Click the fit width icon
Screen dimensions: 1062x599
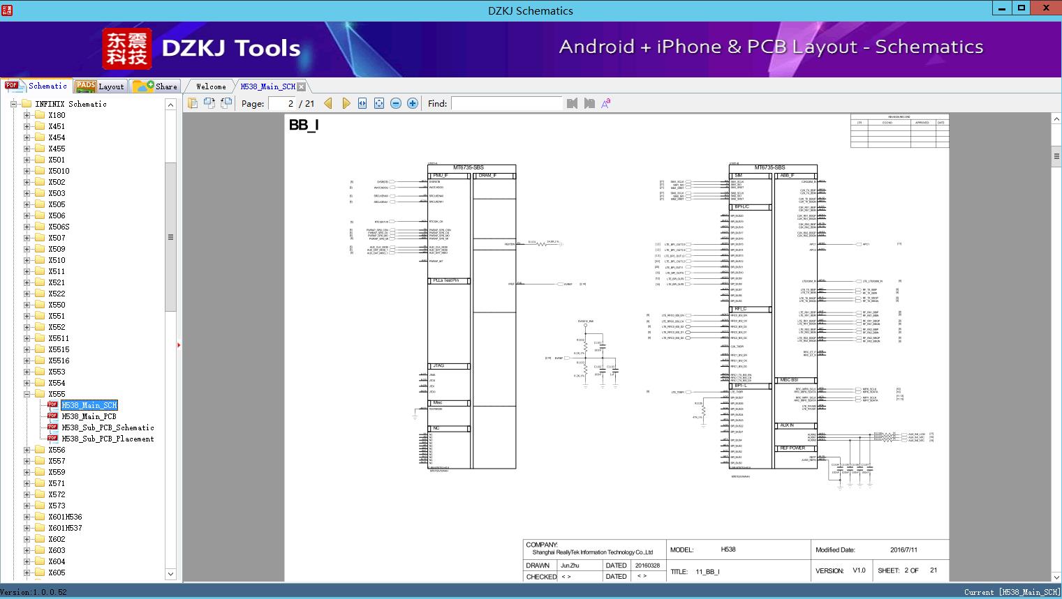(362, 103)
